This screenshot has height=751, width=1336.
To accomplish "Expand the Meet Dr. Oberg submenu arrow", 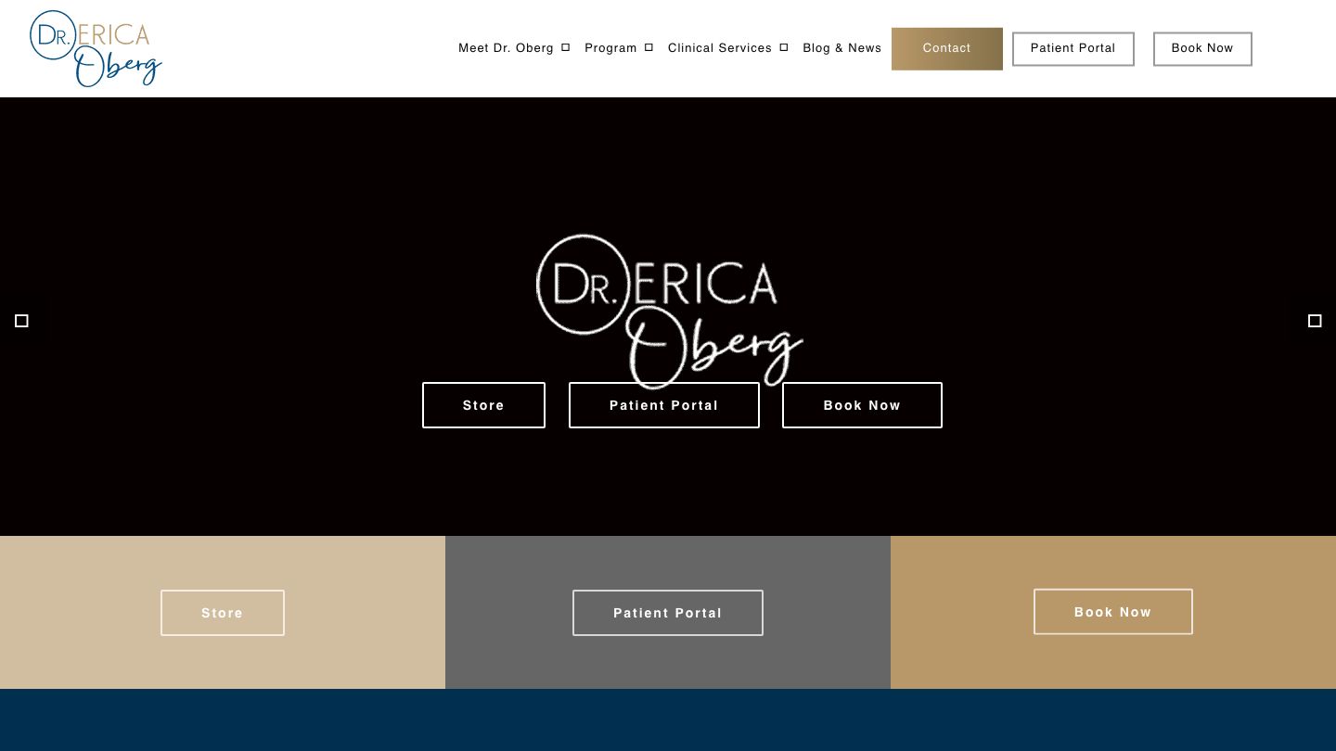I will 566,47.
